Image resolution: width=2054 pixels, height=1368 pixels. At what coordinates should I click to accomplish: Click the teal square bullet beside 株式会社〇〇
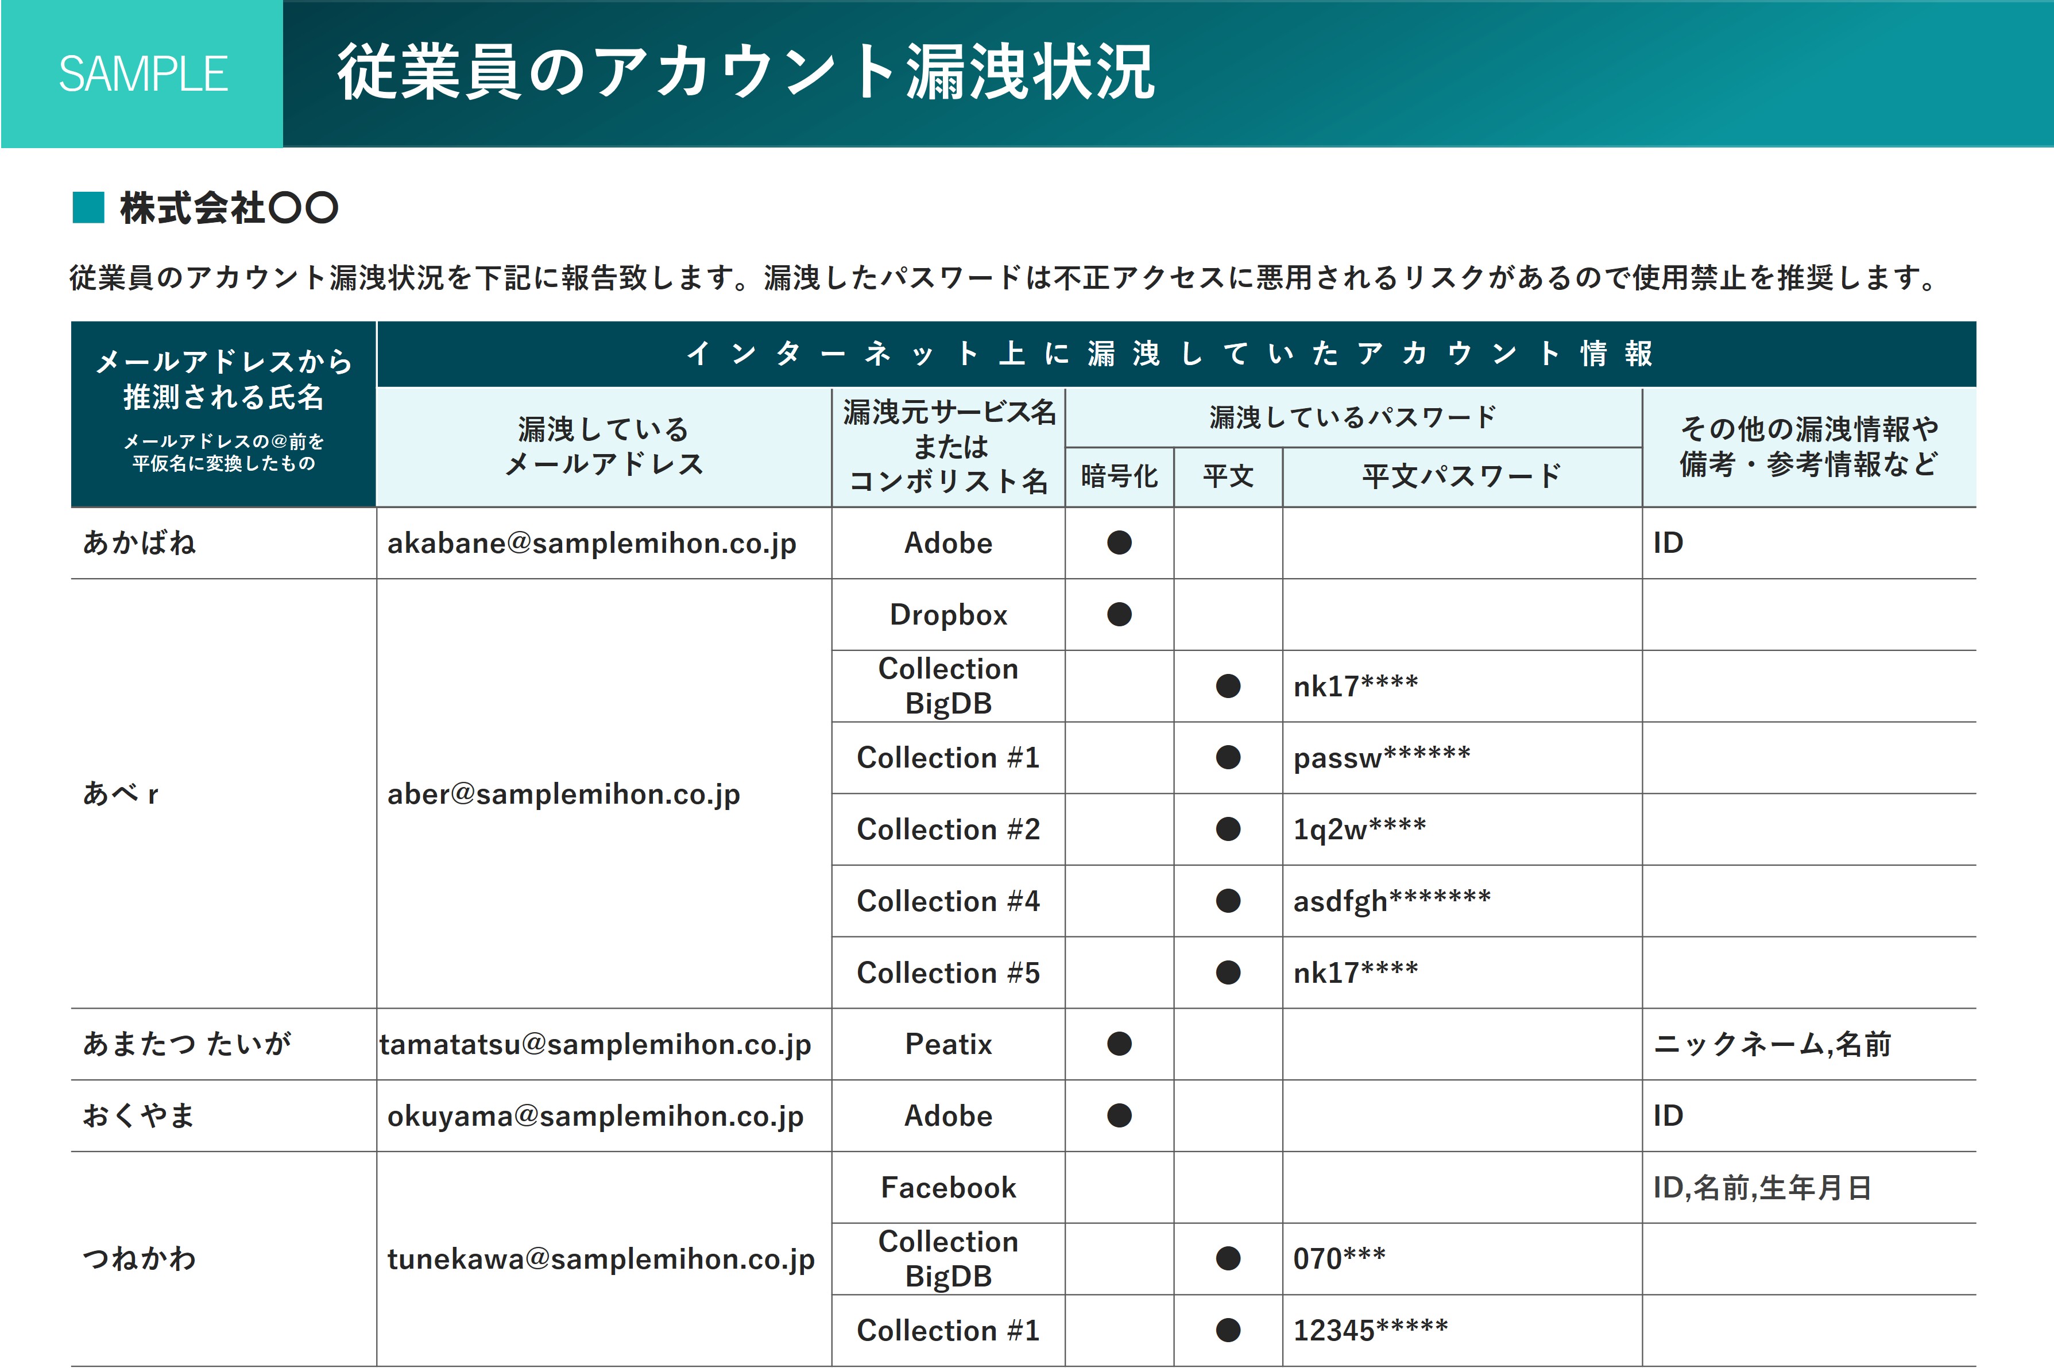click(88, 208)
